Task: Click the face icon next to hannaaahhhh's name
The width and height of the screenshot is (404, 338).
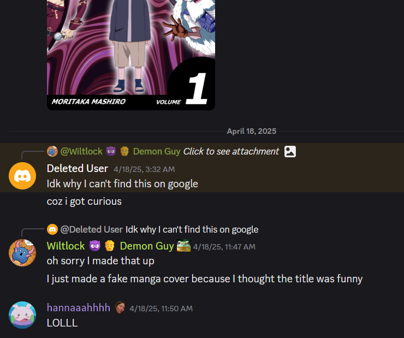Action: point(120,307)
